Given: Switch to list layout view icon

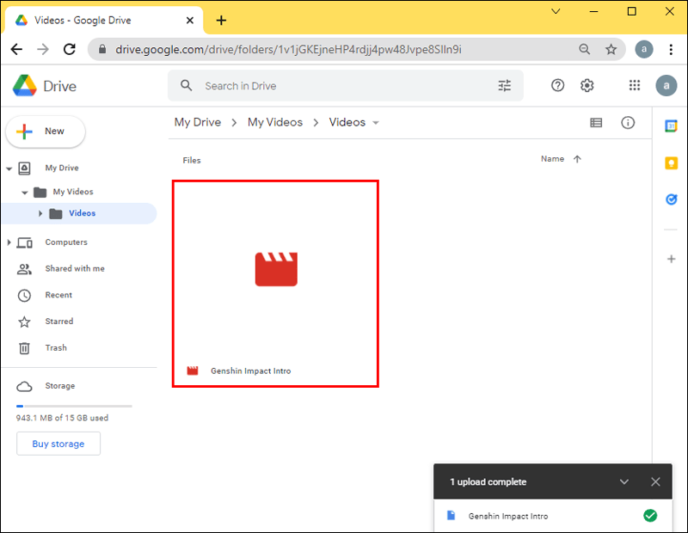Looking at the screenshot, I should pos(596,123).
